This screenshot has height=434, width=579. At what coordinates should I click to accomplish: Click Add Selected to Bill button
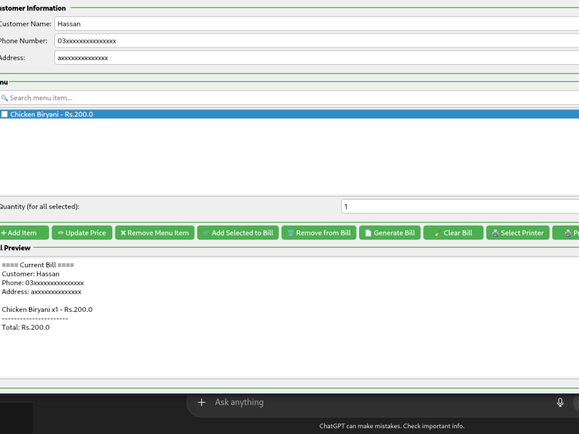coord(238,233)
